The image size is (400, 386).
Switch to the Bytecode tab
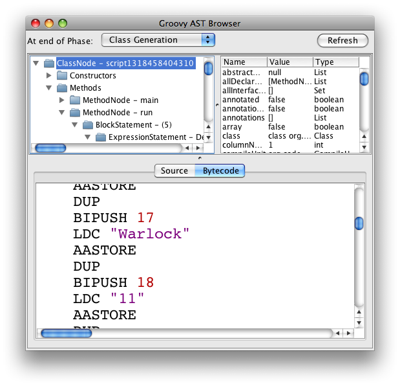[220, 170]
